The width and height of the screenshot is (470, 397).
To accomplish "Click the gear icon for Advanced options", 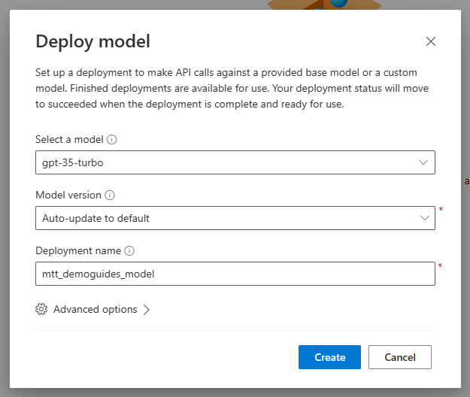I will [41, 309].
